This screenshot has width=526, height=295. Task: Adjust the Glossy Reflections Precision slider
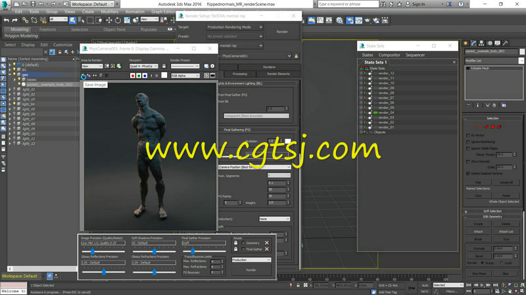pos(103,272)
